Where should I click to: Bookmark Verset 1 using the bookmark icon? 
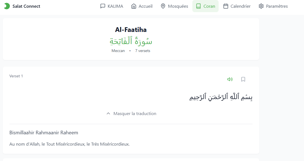[x=243, y=79]
